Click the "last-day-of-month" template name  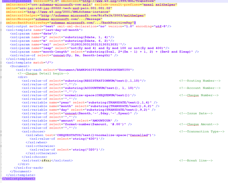point(62,30)
